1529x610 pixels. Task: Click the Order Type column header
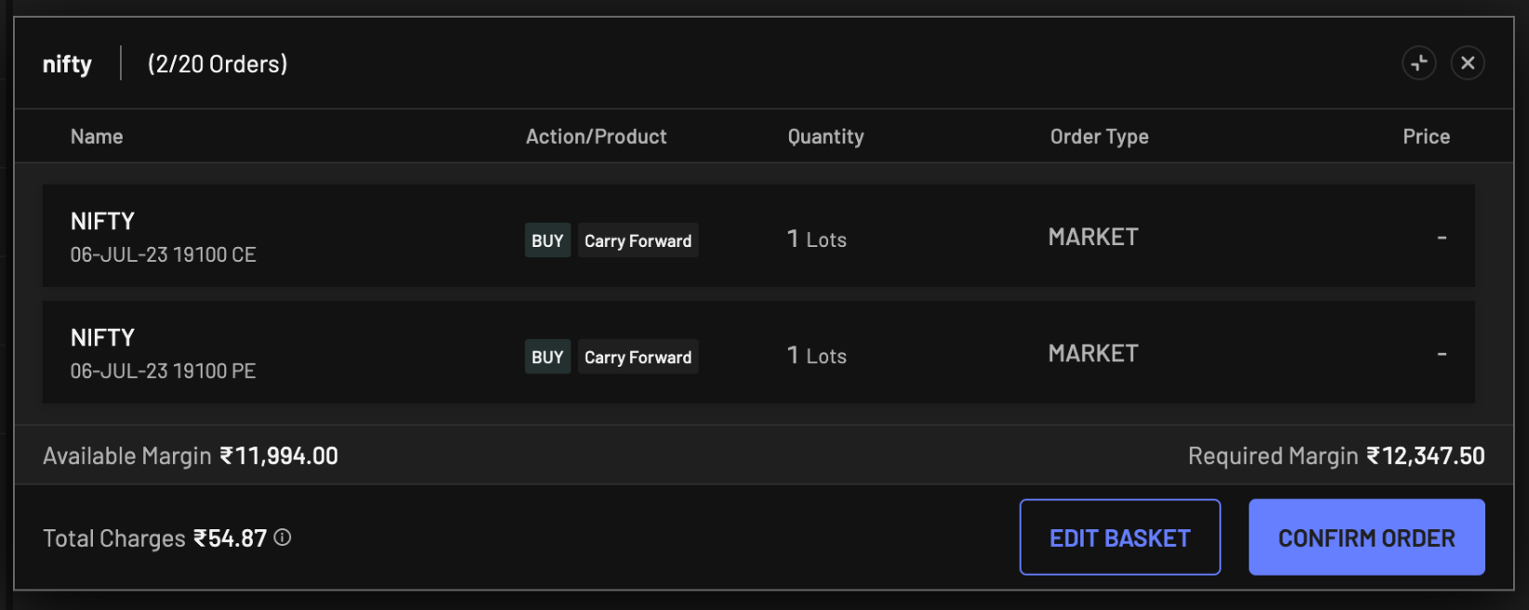(x=1099, y=136)
